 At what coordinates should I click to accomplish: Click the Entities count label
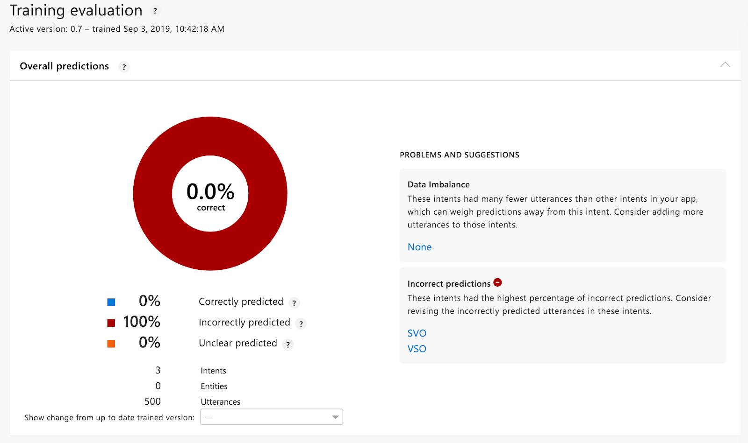[214, 387]
